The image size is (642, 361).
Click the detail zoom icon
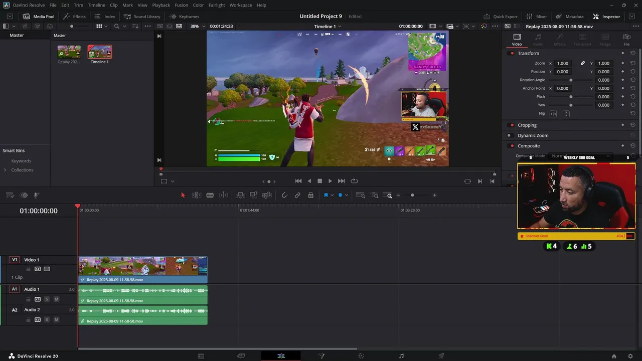(375, 195)
